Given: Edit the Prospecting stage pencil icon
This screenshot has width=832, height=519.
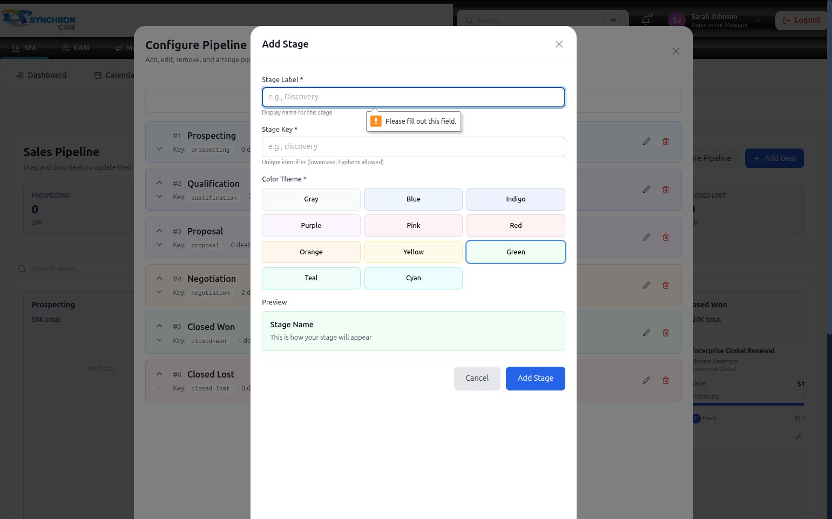Looking at the screenshot, I should pos(646,141).
